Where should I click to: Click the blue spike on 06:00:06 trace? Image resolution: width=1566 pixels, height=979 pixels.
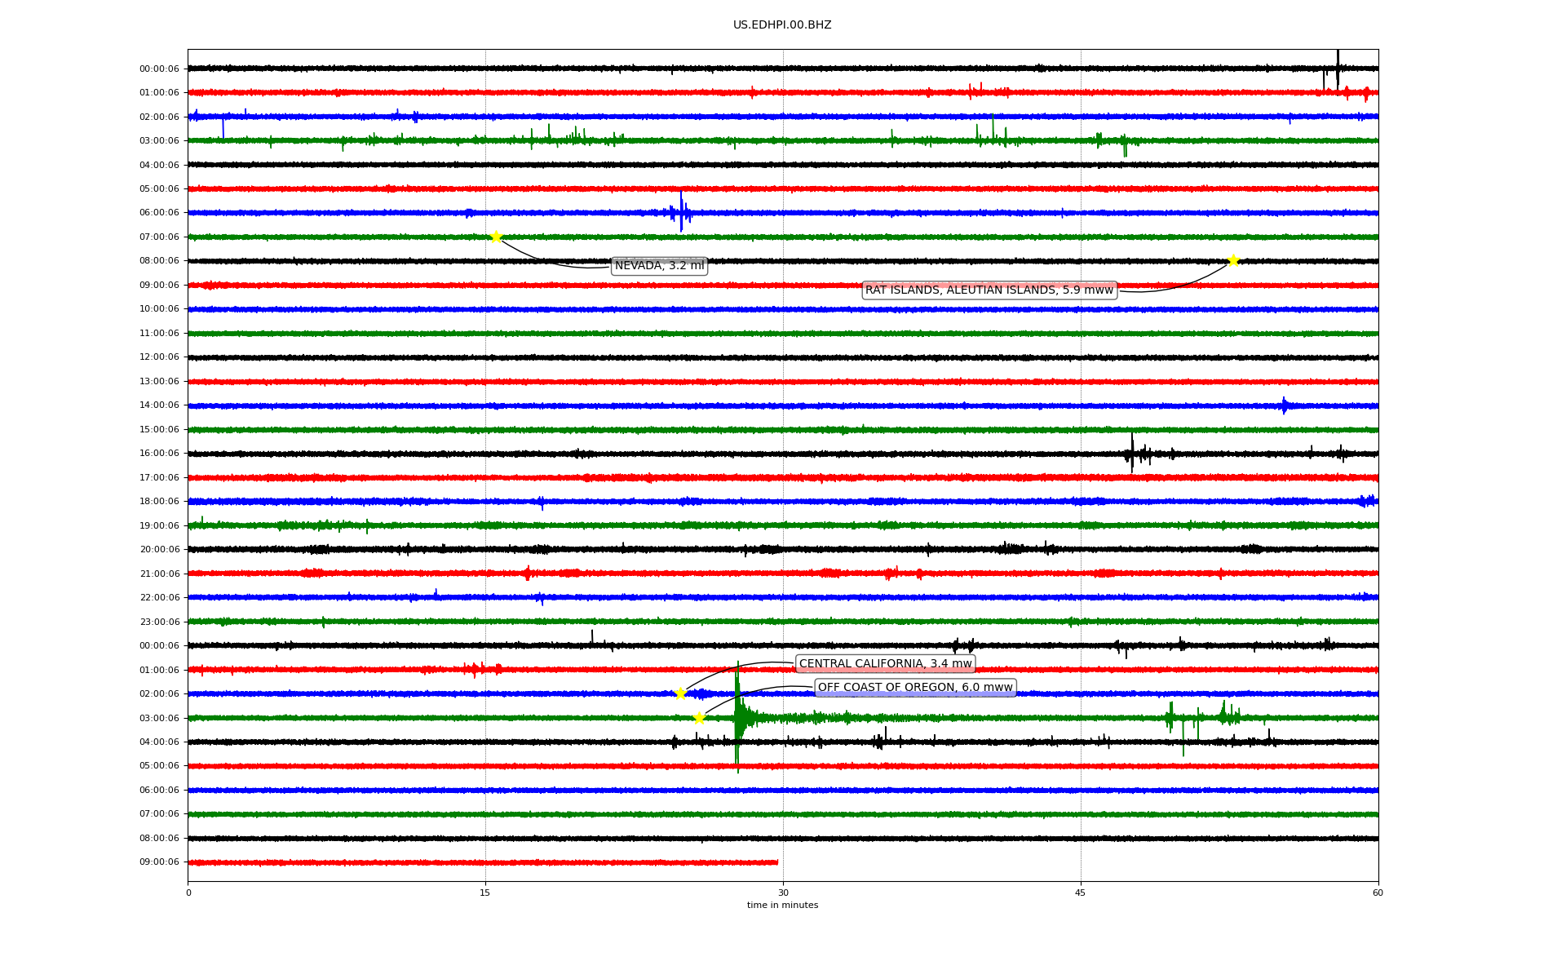(681, 211)
